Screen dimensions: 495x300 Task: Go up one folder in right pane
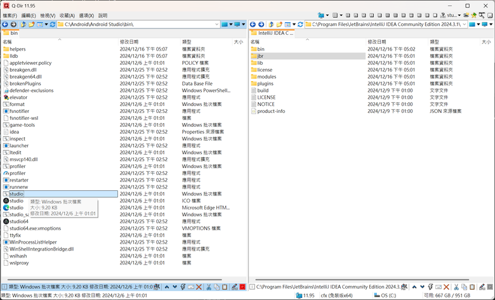(x=271, y=24)
